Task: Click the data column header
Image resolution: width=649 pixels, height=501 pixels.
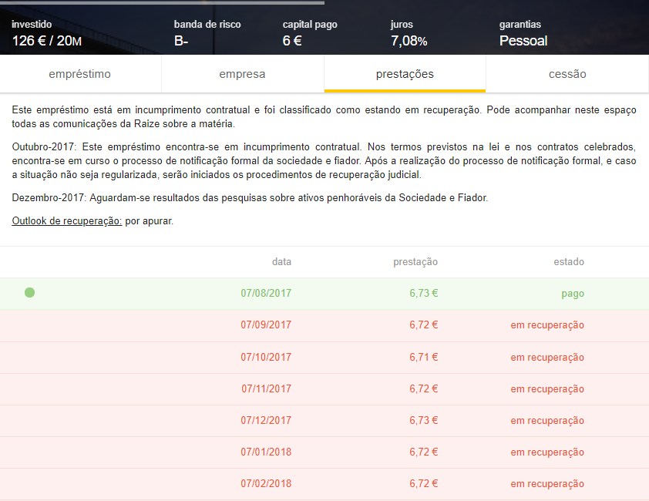Action: pos(281,262)
